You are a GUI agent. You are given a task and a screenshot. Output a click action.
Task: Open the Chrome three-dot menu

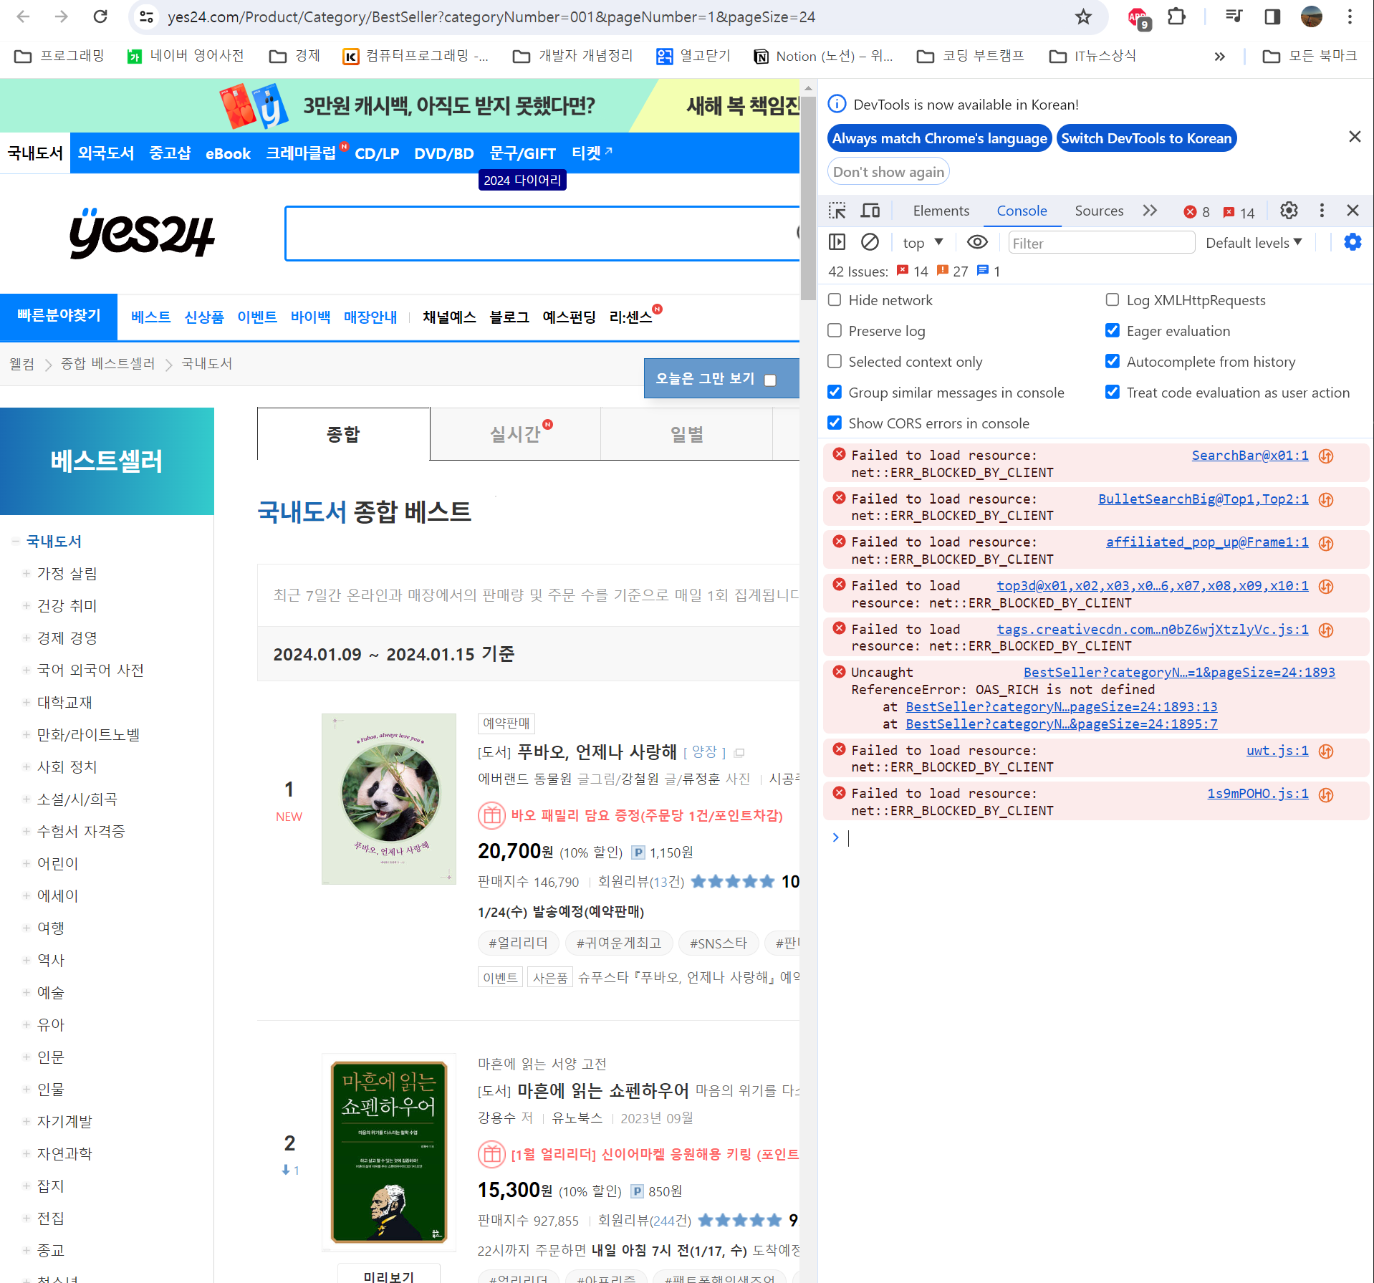click(x=1350, y=16)
